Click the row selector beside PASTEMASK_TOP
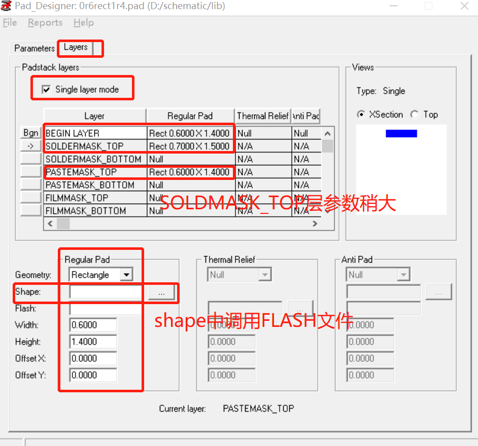Screen dimensions: 478x446 point(31,172)
